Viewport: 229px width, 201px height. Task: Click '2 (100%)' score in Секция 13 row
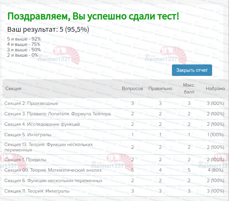coord(215,147)
